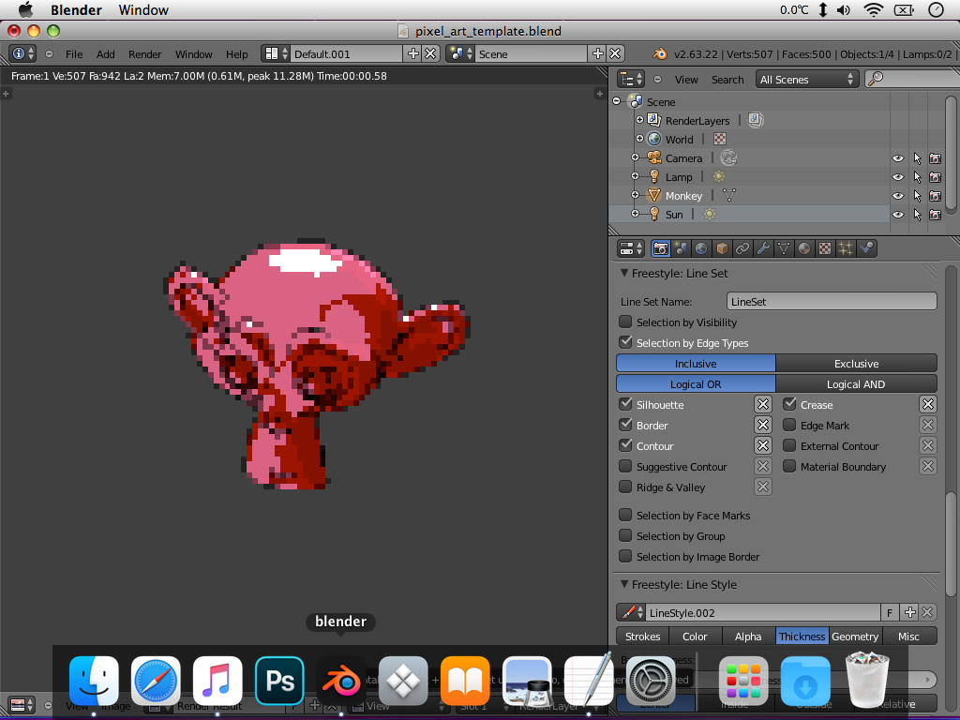Click the Camera object icon in outliner
Viewport: 960px width, 720px height.
654,157
